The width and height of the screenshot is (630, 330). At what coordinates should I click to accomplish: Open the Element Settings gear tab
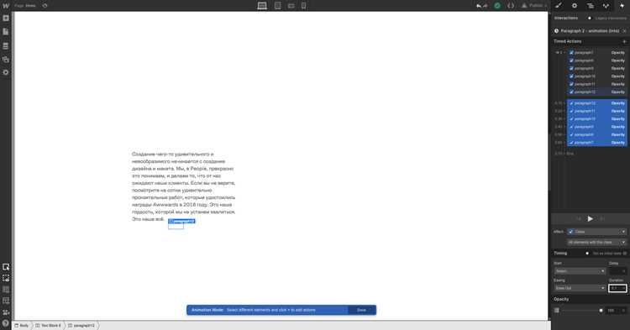(575, 6)
